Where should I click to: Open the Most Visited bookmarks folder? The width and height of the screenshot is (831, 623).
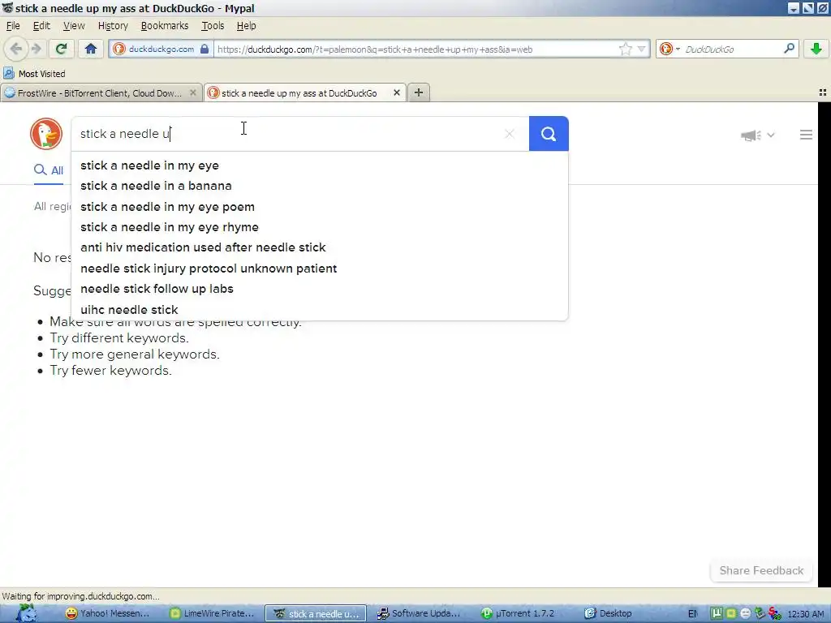(x=35, y=74)
